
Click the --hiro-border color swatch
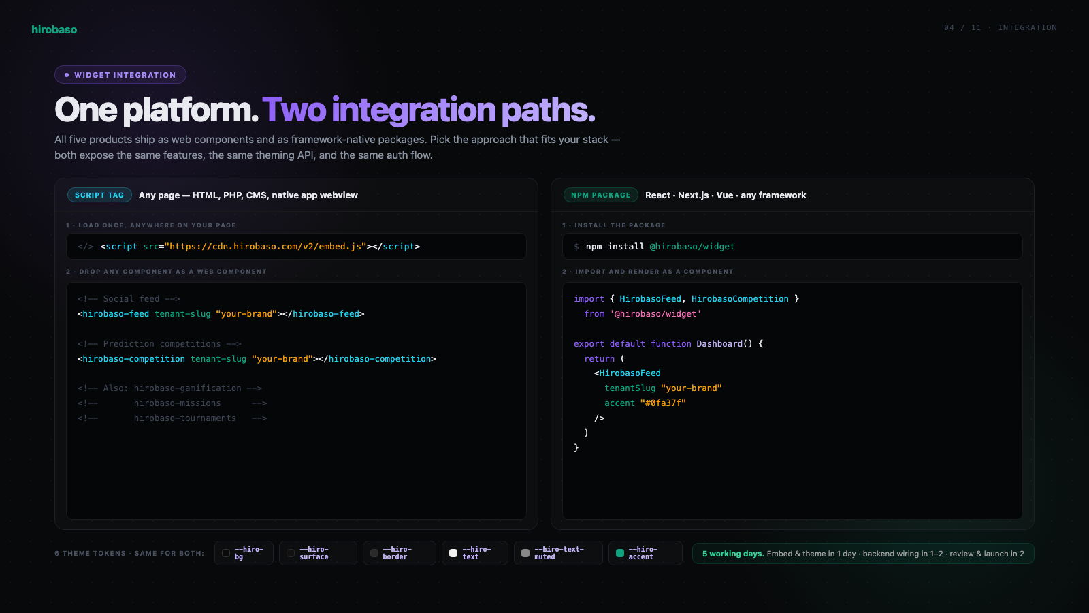(374, 553)
